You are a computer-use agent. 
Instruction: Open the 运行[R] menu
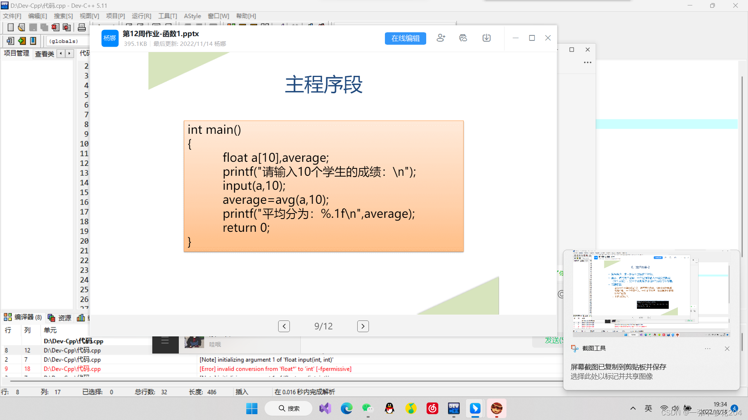141,16
